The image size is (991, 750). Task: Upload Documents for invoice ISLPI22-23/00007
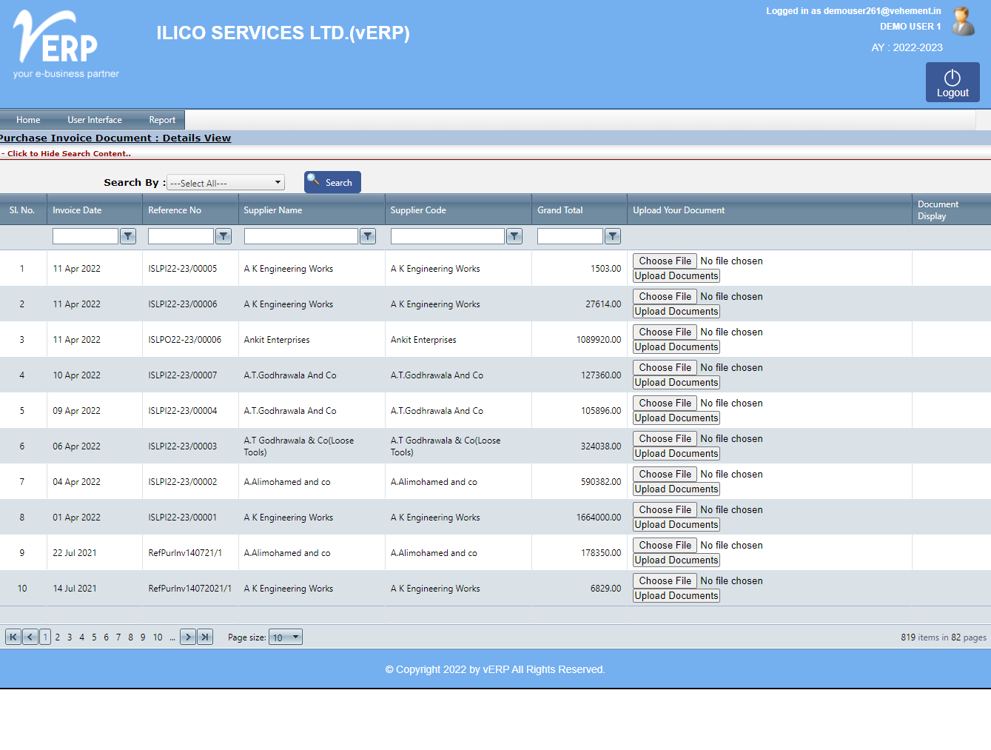(676, 383)
